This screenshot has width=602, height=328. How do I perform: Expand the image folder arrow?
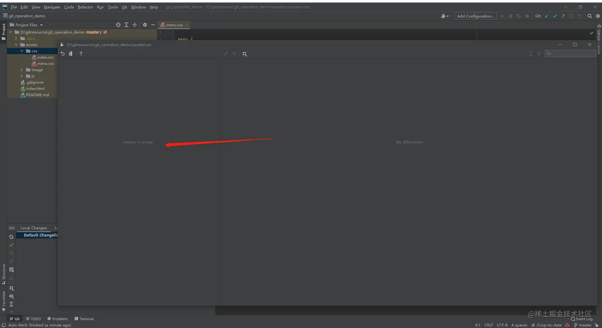tap(22, 70)
